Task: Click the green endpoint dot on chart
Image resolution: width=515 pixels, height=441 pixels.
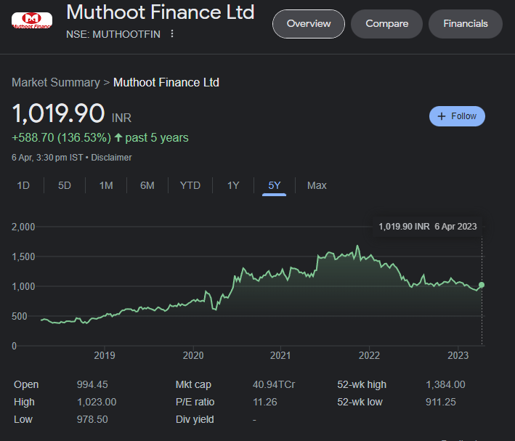Action: [x=482, y=285]
